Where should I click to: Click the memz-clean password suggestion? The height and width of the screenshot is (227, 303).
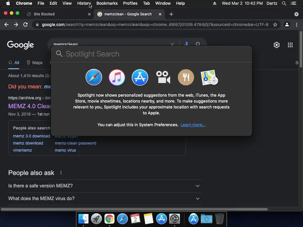click(75, 143)
